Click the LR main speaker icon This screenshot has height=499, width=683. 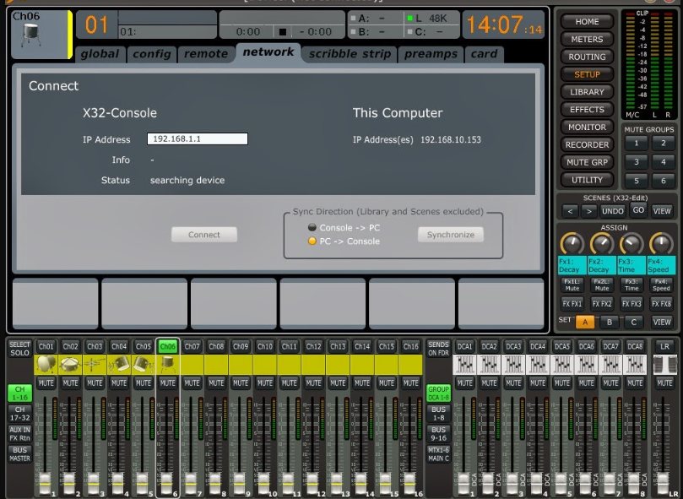click(664, 364)
